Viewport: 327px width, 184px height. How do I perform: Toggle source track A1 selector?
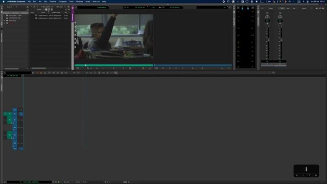[x=9, y=120]
